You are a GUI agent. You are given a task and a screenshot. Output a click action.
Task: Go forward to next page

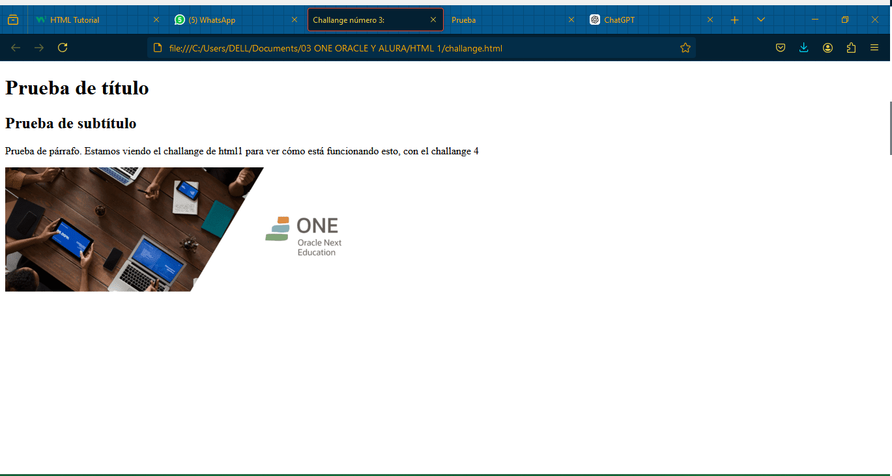39,48
